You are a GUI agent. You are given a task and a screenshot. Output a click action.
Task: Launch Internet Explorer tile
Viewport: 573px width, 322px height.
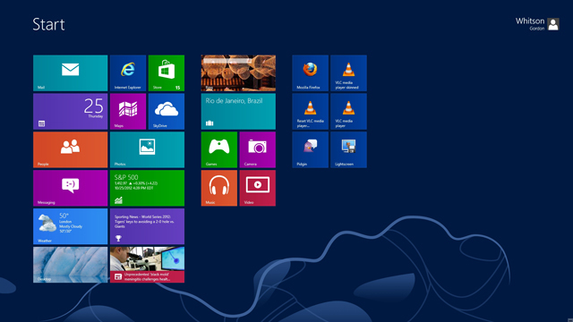pyautogui.click(x=128, y=73)
